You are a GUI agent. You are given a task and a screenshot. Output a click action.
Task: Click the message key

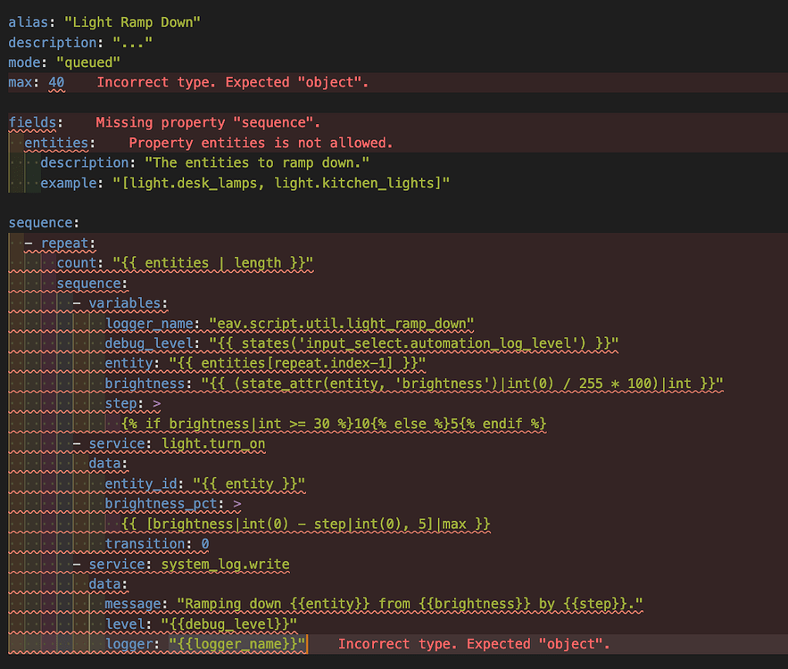(133, 604)
